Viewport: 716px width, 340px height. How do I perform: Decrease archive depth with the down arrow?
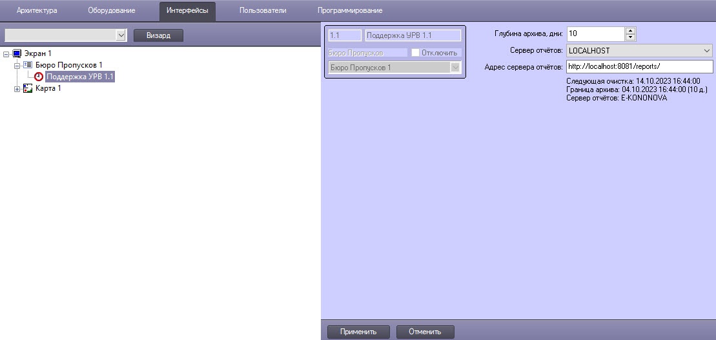click(x=631, y=37)
